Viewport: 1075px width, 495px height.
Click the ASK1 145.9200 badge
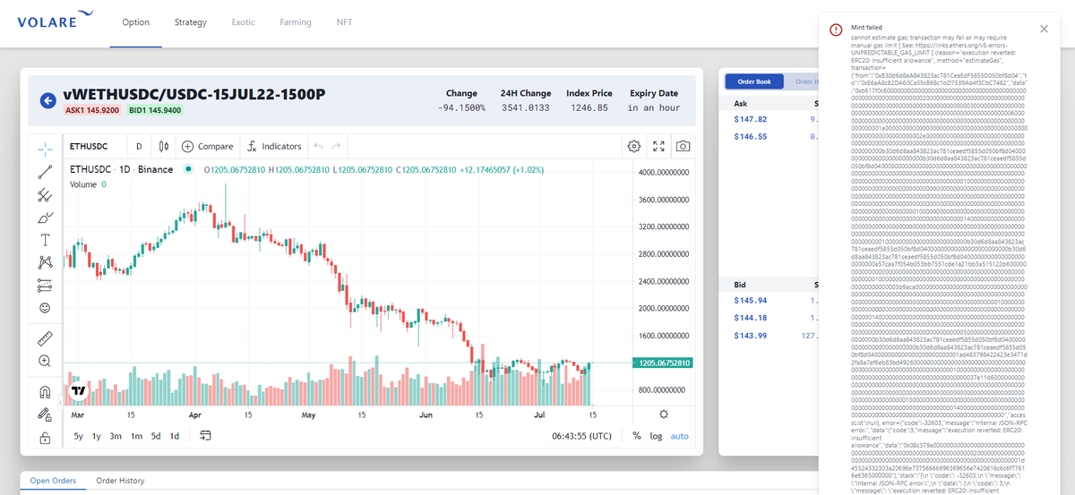(92, 110)
